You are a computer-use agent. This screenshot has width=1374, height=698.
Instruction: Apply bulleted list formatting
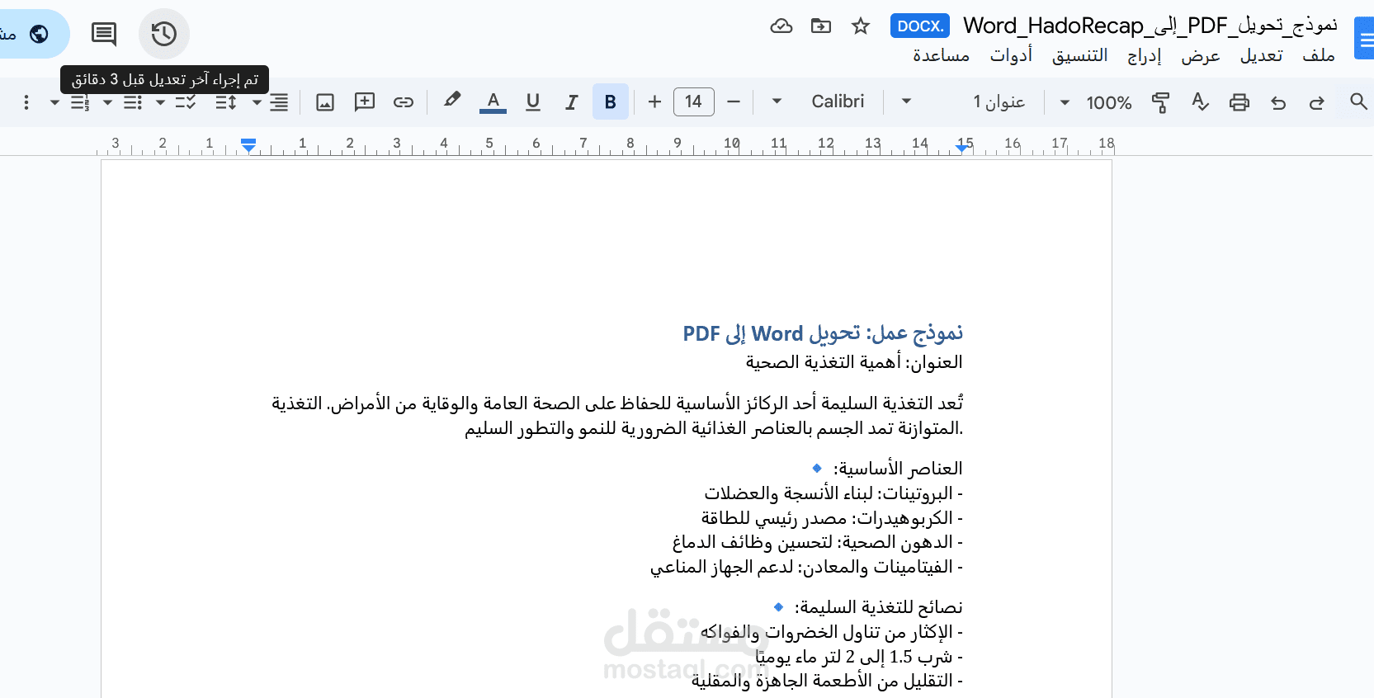(133, 102)
